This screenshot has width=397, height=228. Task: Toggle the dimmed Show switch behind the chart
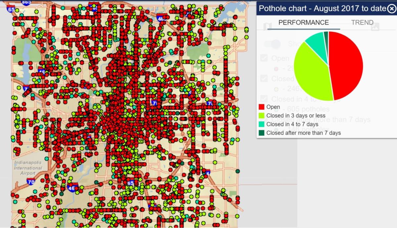coord(272,44)
